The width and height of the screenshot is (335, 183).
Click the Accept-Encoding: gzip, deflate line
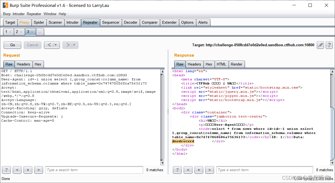34,108
